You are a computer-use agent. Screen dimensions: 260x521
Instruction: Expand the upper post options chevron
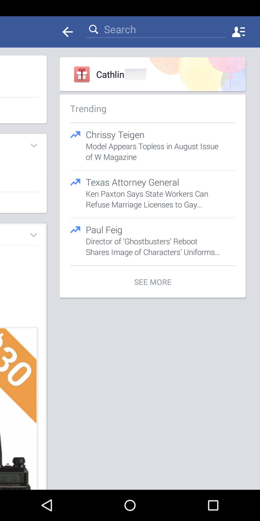[34, 146]
